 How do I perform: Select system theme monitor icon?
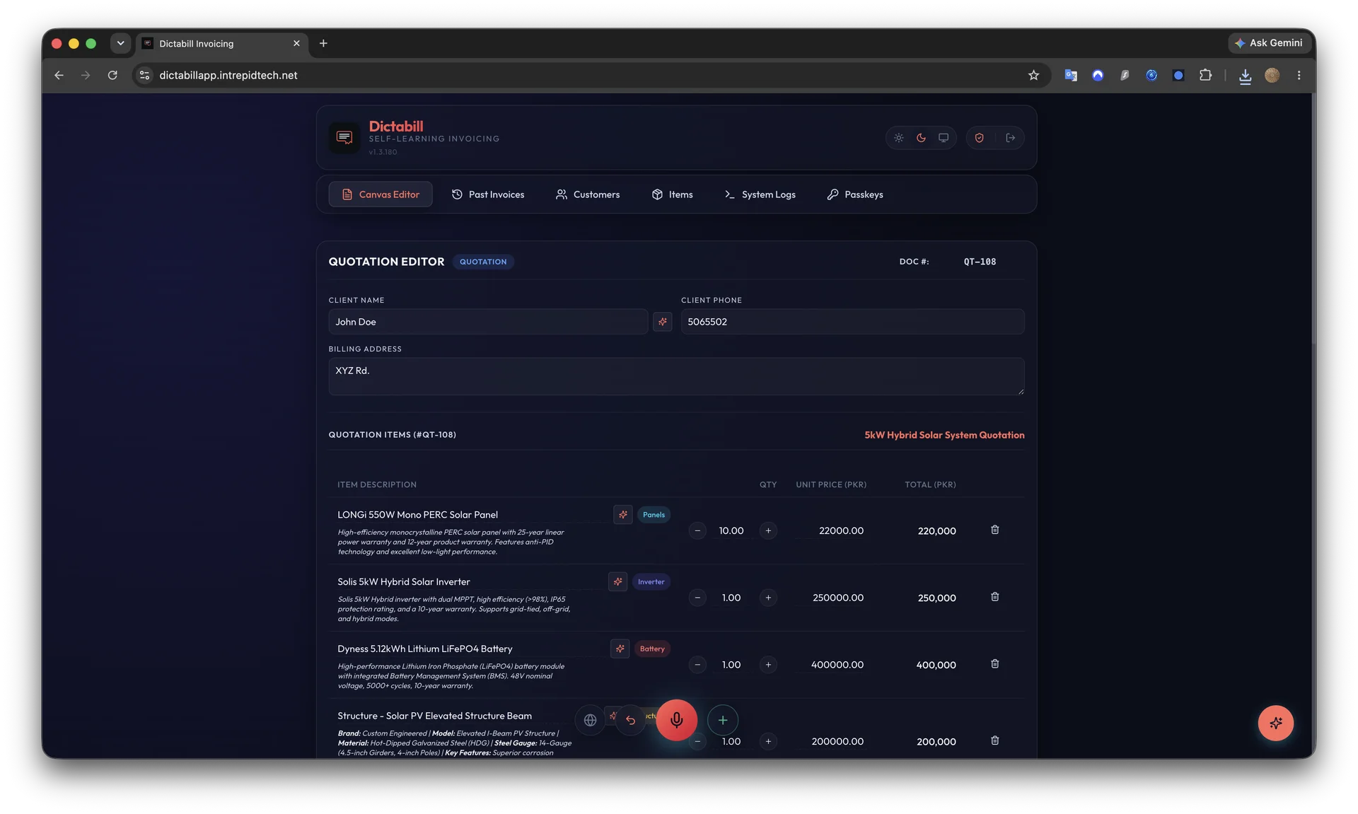pyautogui.click(x=944, y=138)
